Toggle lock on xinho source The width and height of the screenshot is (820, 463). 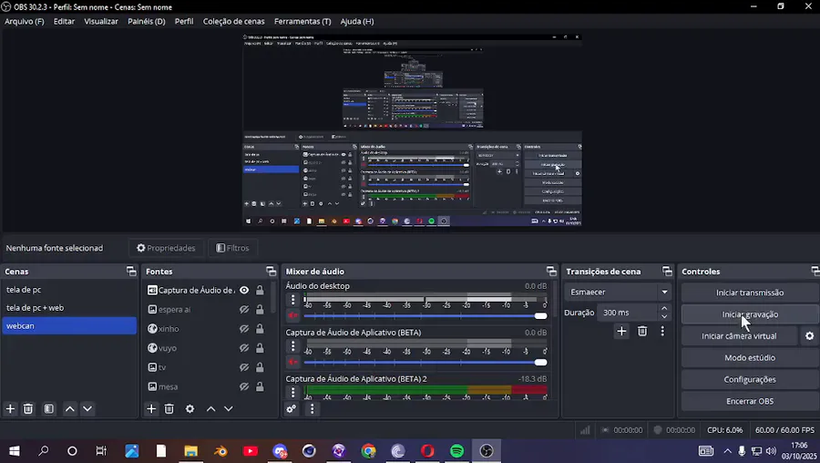tap(260, 328)
